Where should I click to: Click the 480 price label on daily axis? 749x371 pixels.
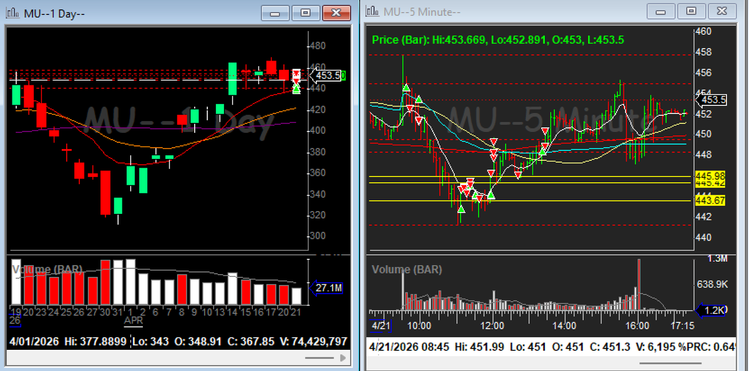[317, 46]
